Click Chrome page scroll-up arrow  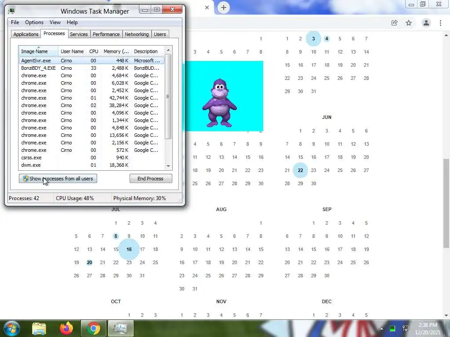[x=446, y=35]
